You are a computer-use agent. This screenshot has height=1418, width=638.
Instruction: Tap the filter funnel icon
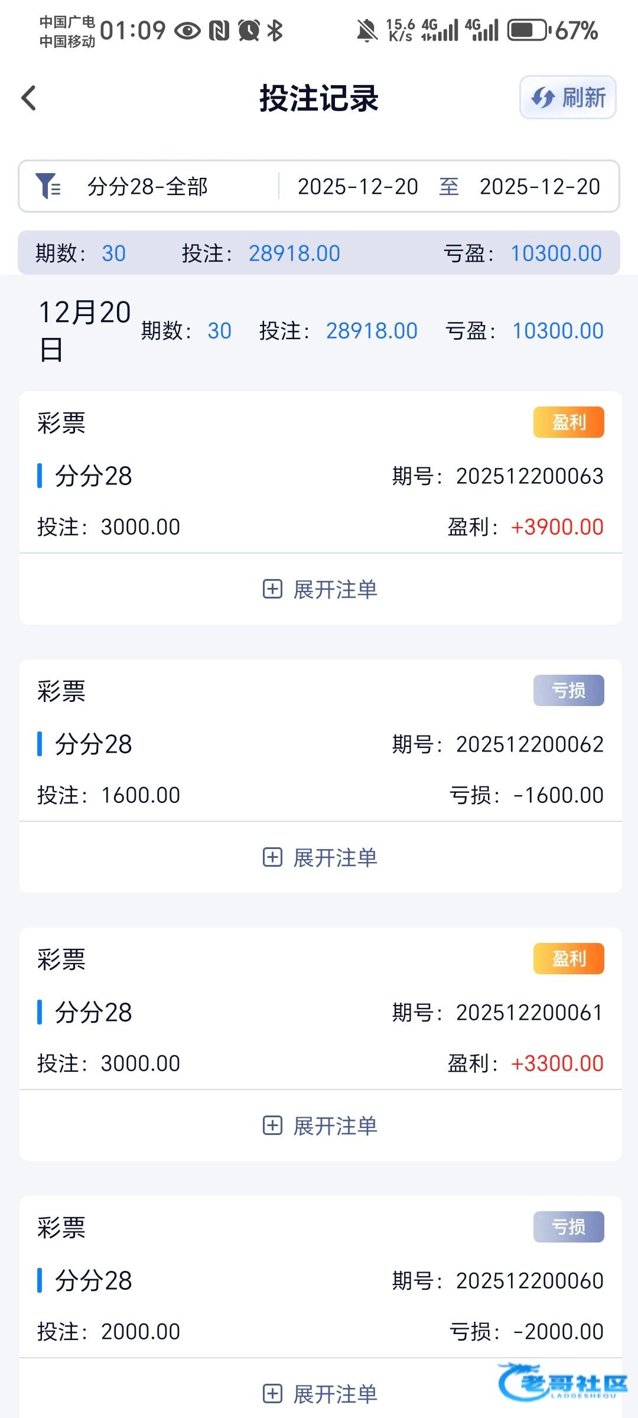coord(48,186)
